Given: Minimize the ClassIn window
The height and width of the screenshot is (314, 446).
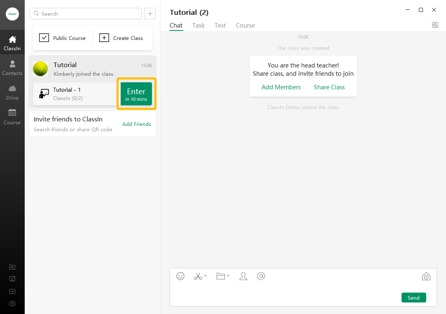Looking at the screenshot, I should point(408,10).
